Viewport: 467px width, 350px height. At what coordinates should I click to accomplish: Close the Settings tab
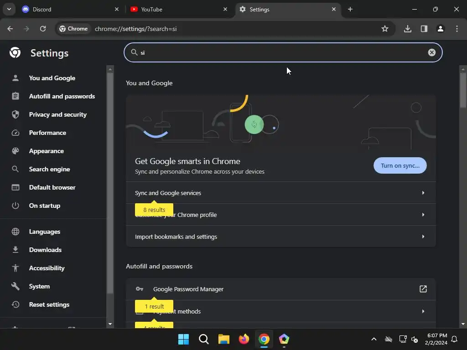click(333, 9)
